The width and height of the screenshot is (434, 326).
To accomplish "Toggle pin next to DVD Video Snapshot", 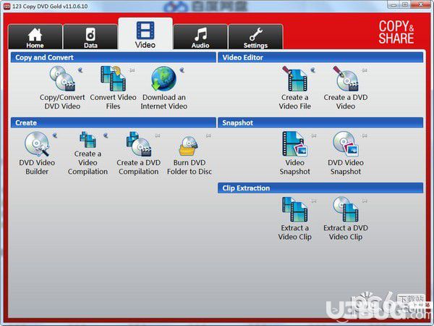I will pyautogui.click(x=365, y=135).
